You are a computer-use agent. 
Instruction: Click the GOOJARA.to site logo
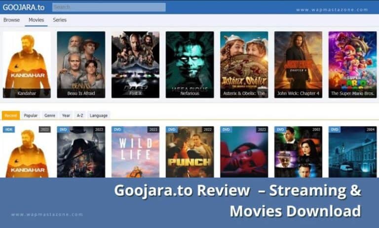(24, 7)
